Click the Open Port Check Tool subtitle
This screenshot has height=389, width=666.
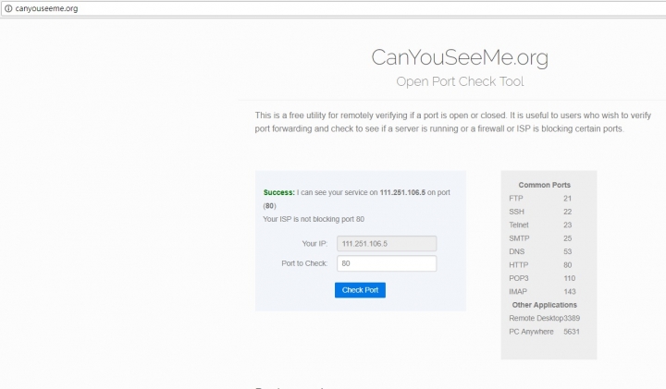coord(460,81)
